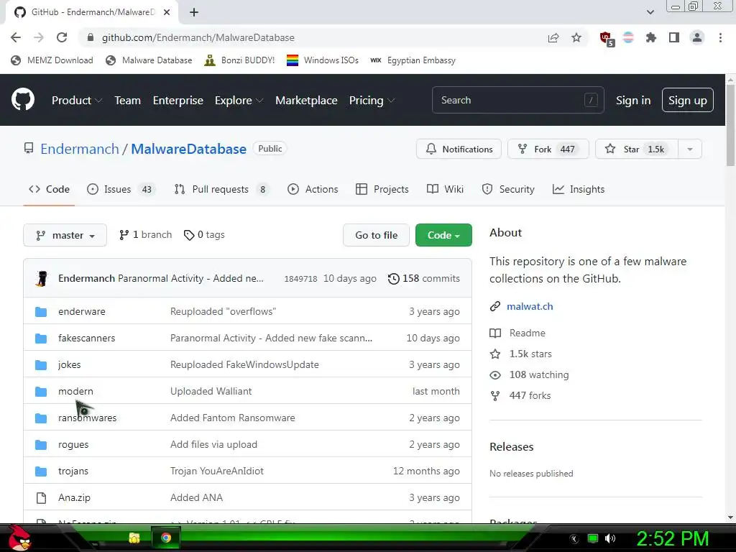Click the share page icon in address bar

point(553,37)
